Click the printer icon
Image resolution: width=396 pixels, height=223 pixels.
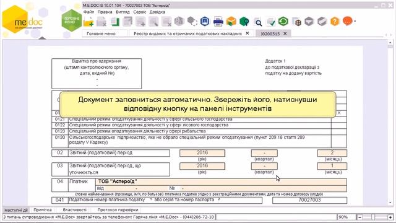tap(218, 22)
